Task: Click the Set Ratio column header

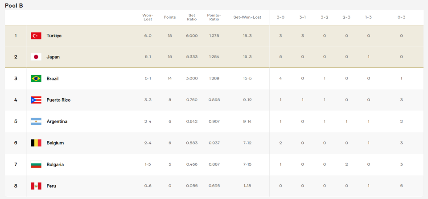Action: pyautogui.click(x=192, y=17)
